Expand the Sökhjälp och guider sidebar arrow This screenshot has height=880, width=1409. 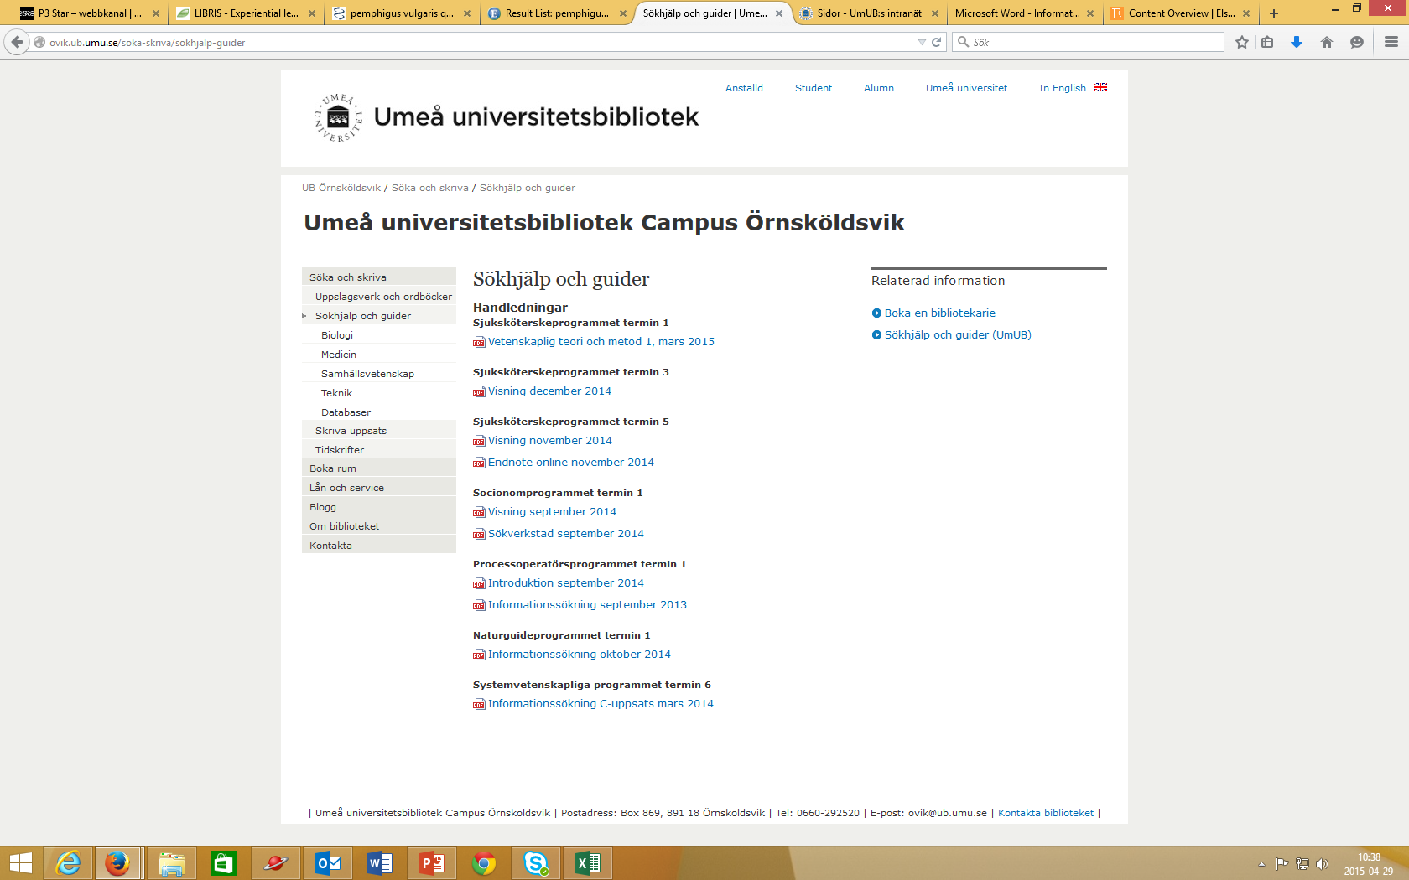pyautogui.click(x=304, y=316)
